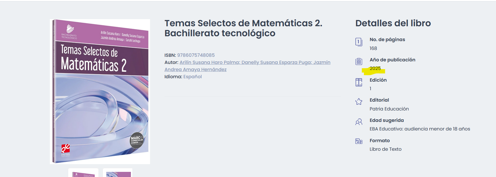Click the Libro de Texto format value

(385, 149)
